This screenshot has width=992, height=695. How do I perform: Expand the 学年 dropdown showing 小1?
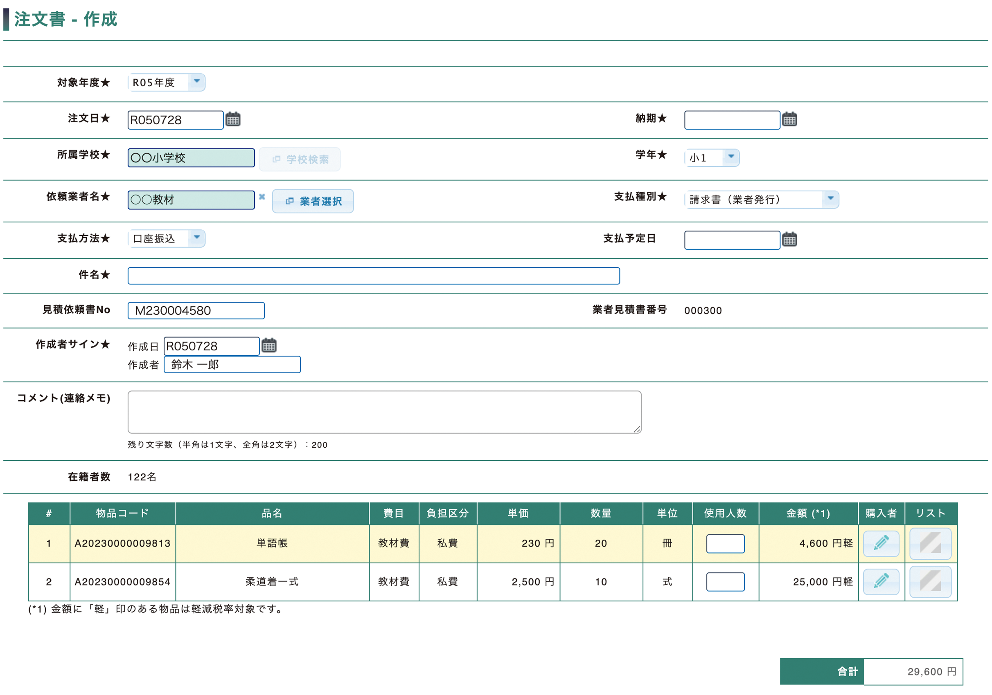click(730, 157)
